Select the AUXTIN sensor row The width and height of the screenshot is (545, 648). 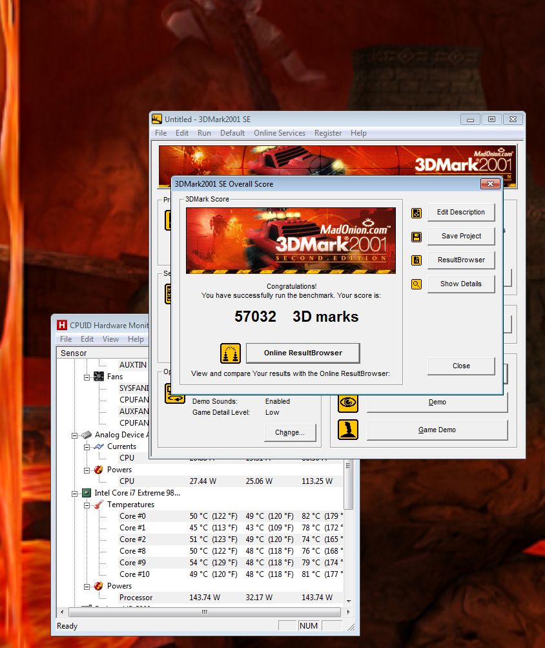pos(132,365)
